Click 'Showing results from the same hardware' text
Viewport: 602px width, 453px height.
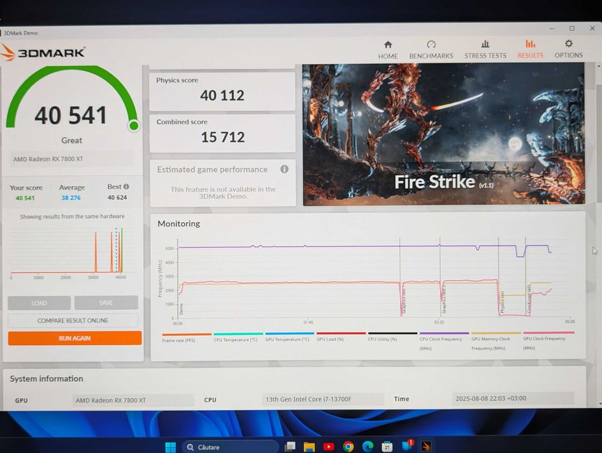(72, 216)
